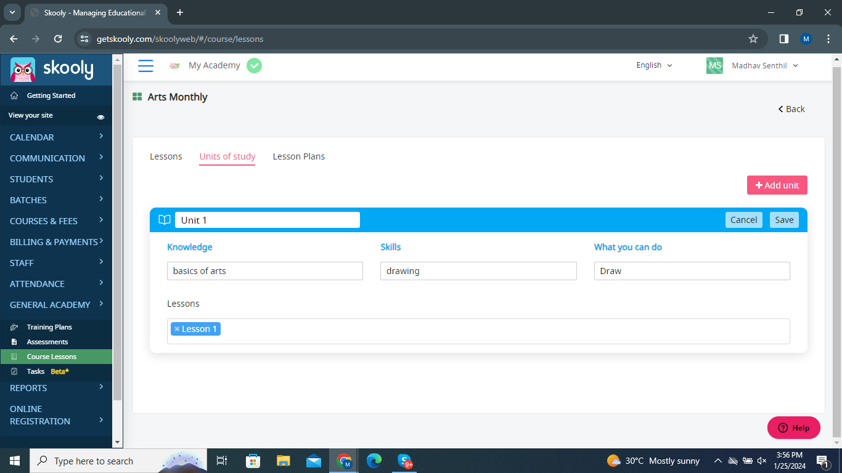Viewport: 842px width, 473px height.
Task: Go back with the browser arrow
Action: click(x=14, y=39)
